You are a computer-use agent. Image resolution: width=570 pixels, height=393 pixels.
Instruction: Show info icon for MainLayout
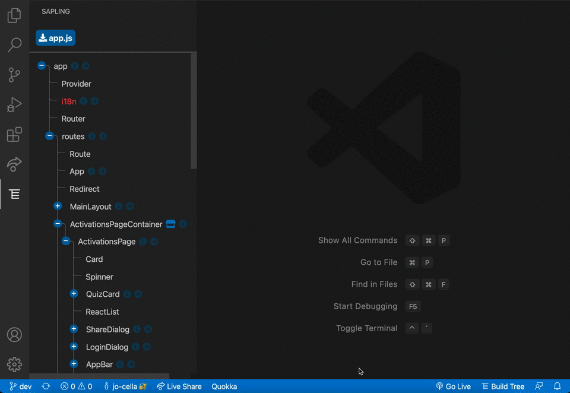click(x=119, y=207)
